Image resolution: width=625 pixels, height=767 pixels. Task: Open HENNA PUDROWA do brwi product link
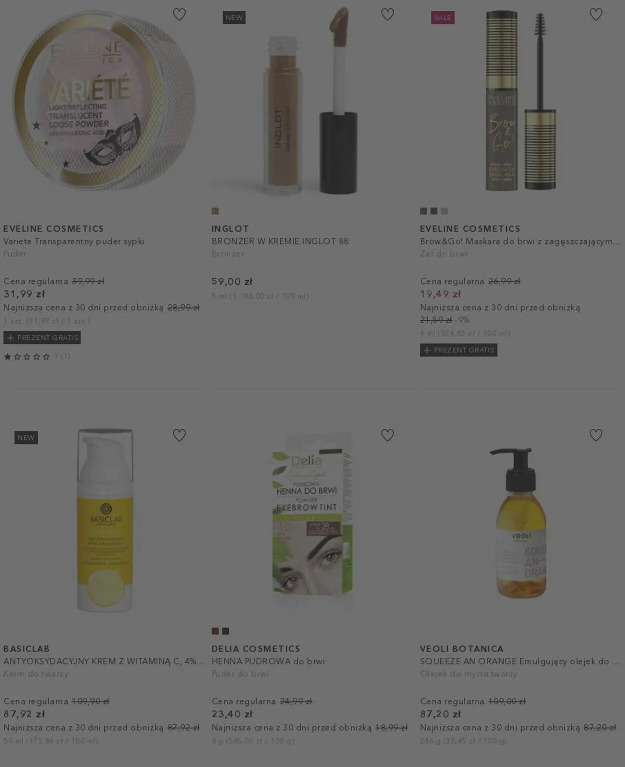[268, 661]
